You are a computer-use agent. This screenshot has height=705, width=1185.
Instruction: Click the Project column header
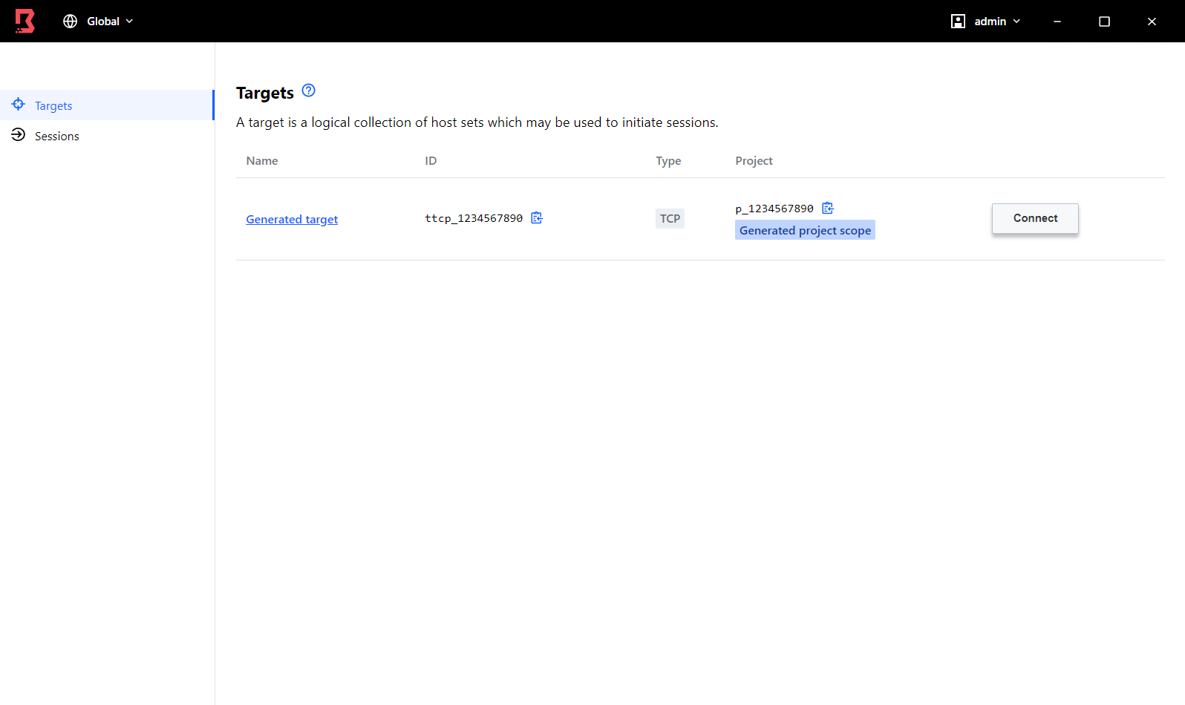click(x=754, y=161)
